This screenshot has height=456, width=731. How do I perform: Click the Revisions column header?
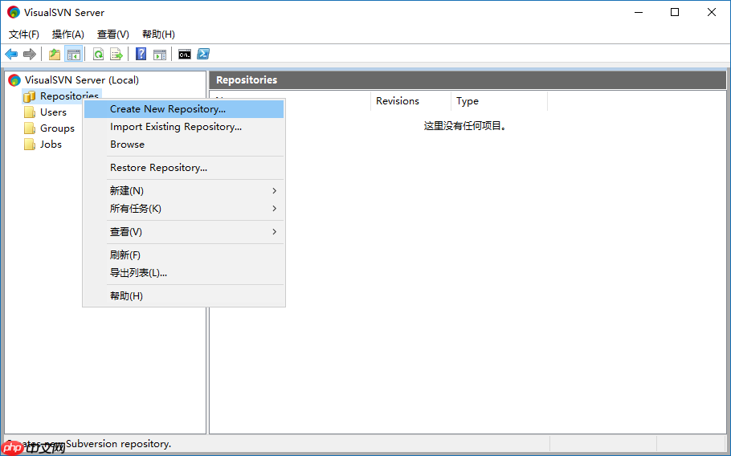coord(410,101)
